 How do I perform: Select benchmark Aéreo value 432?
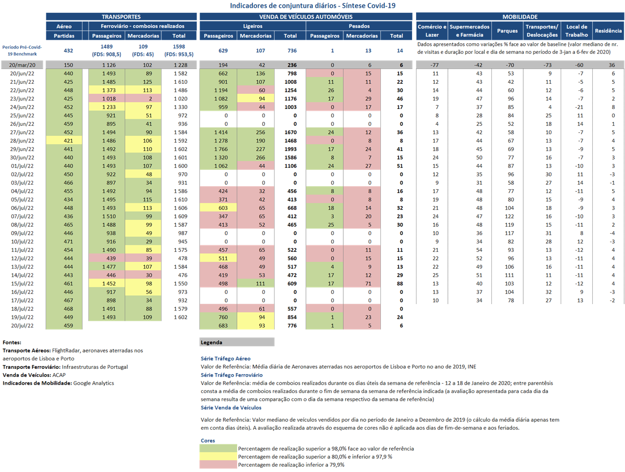[x=68, y=50]
